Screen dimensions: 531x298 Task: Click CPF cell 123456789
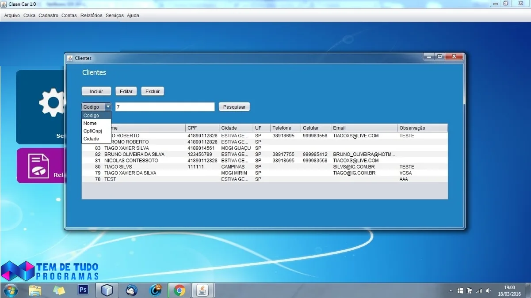(x=202, y=155)
